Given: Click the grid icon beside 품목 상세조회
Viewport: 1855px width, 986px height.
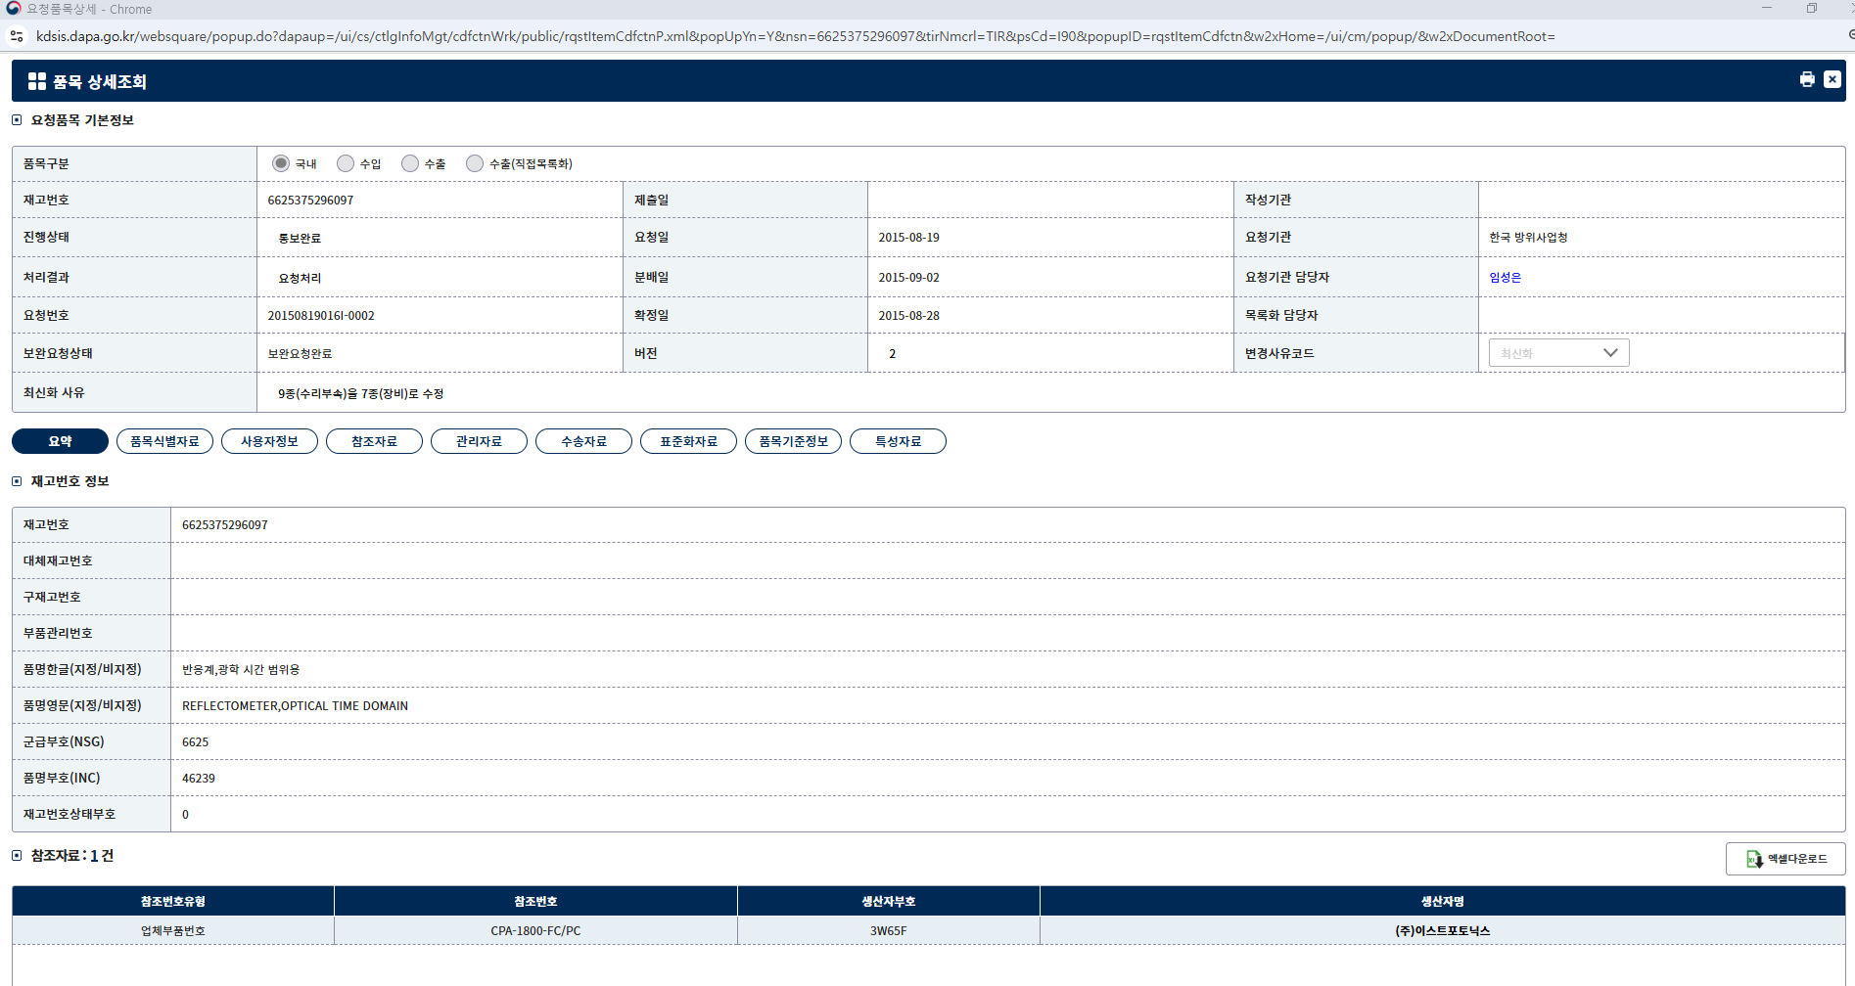Looking at the screenshot, I should (37, 81).
